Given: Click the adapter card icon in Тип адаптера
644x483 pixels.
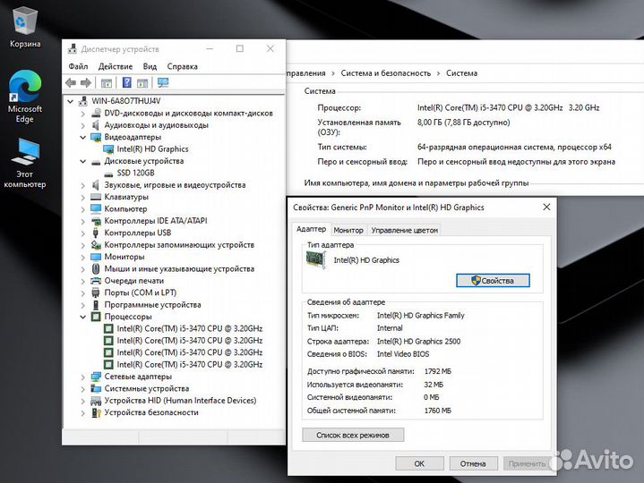Looking at the screenshot, I should (316, 260).
